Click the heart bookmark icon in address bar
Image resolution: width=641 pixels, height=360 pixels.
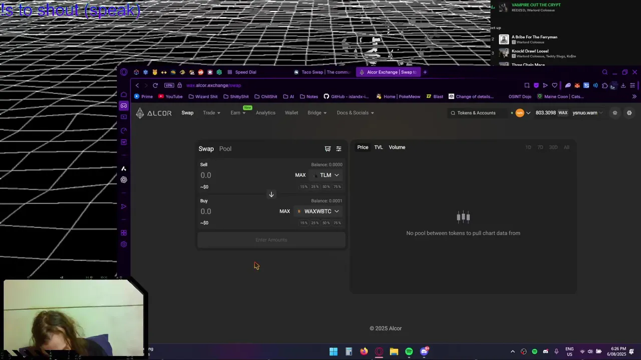coord(554,85)
